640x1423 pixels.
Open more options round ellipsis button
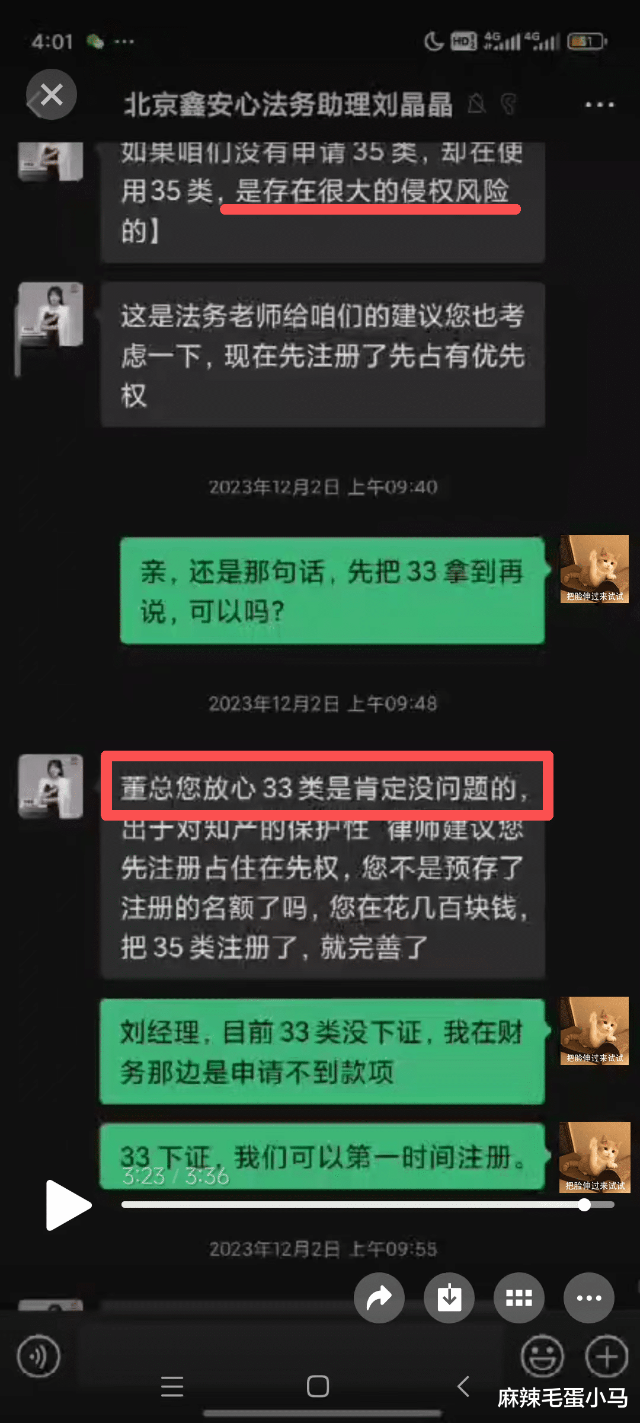(x=589, y=1298)
